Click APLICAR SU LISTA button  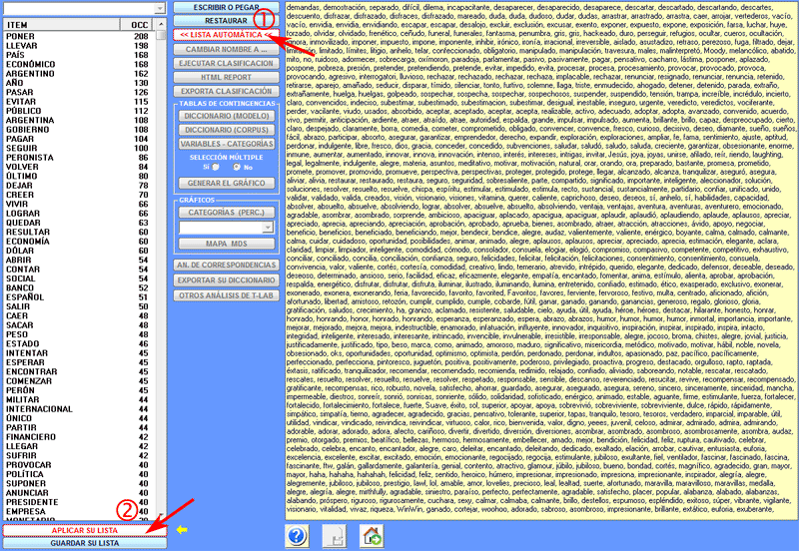coord(85,530)
